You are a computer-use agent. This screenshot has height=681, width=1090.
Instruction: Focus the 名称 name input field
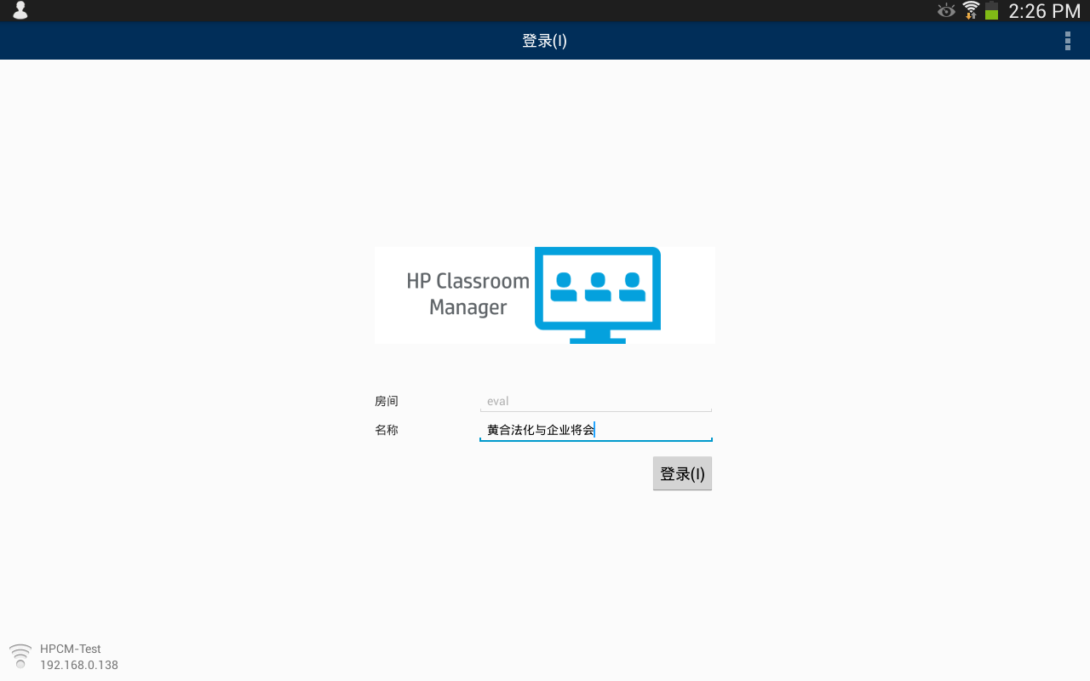point(596,430)
